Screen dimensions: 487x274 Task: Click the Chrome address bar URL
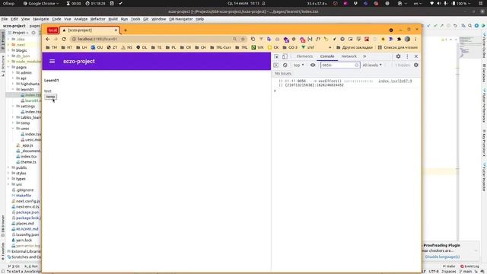(x=97, y=39)
